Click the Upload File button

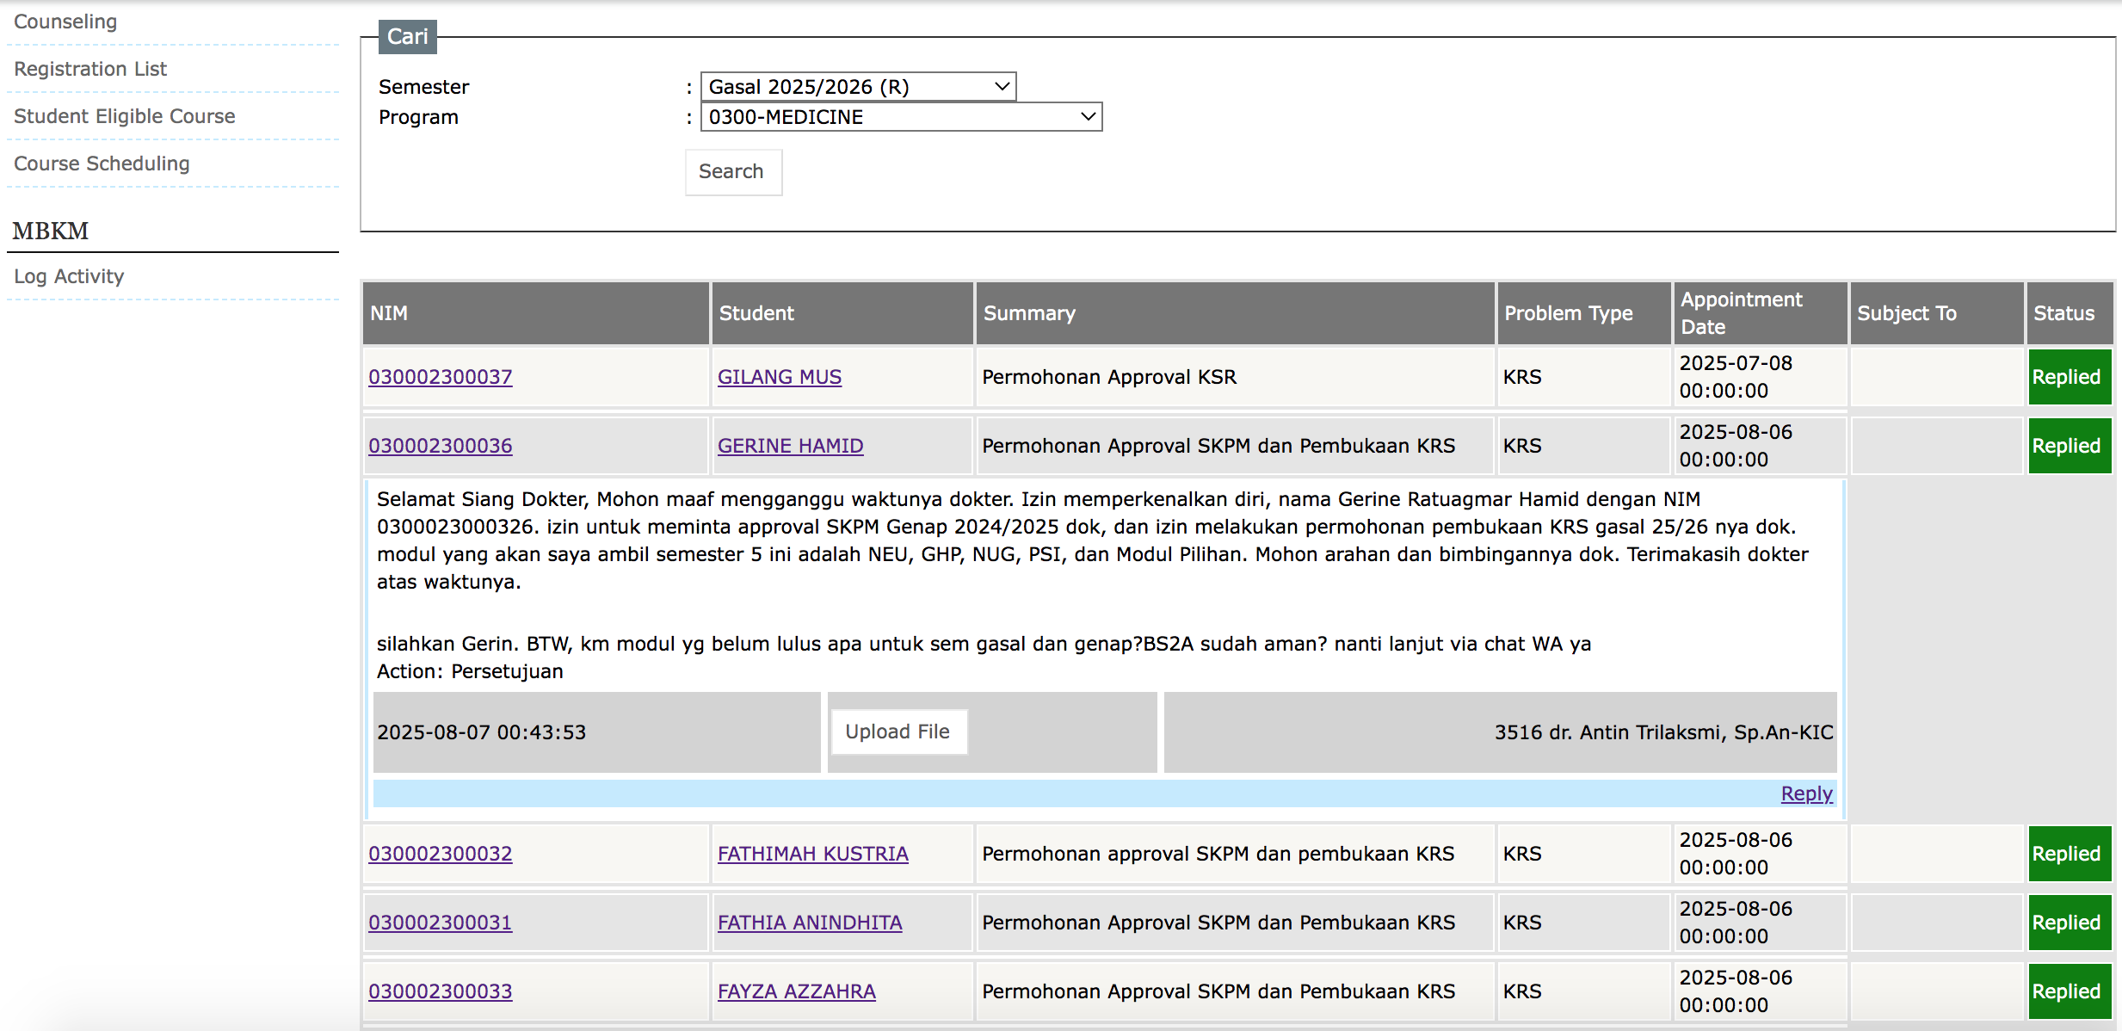[x=898, y=732]
